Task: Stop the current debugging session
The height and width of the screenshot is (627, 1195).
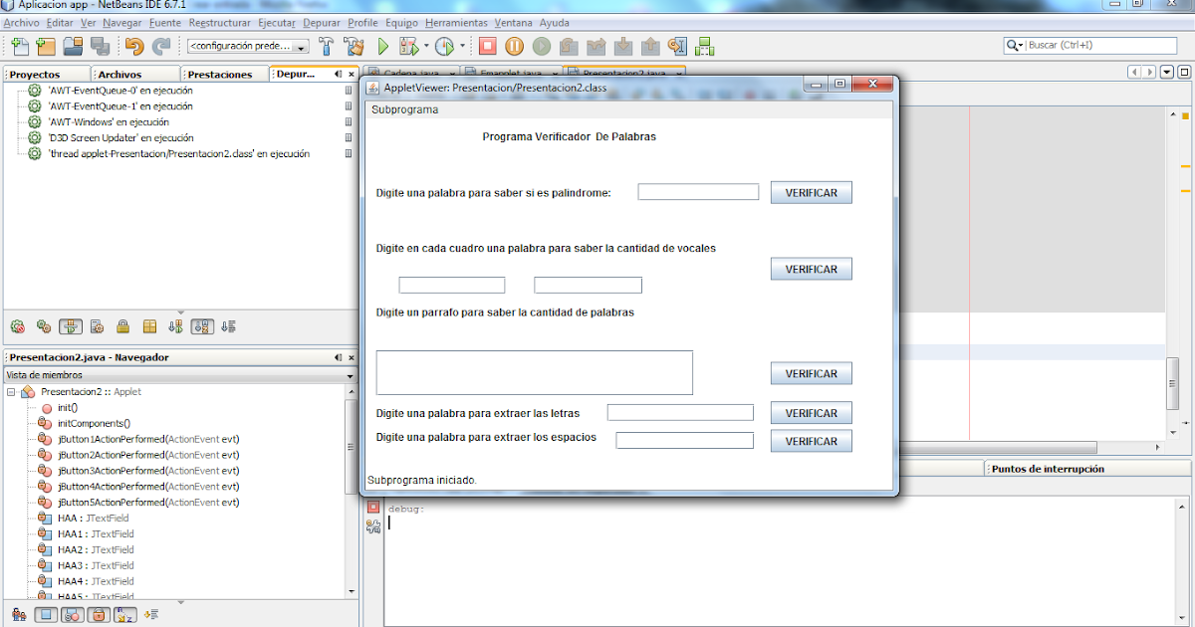Action: click(486, 46)
